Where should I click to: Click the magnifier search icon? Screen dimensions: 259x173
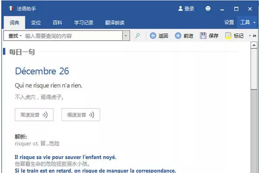(137, 36)
